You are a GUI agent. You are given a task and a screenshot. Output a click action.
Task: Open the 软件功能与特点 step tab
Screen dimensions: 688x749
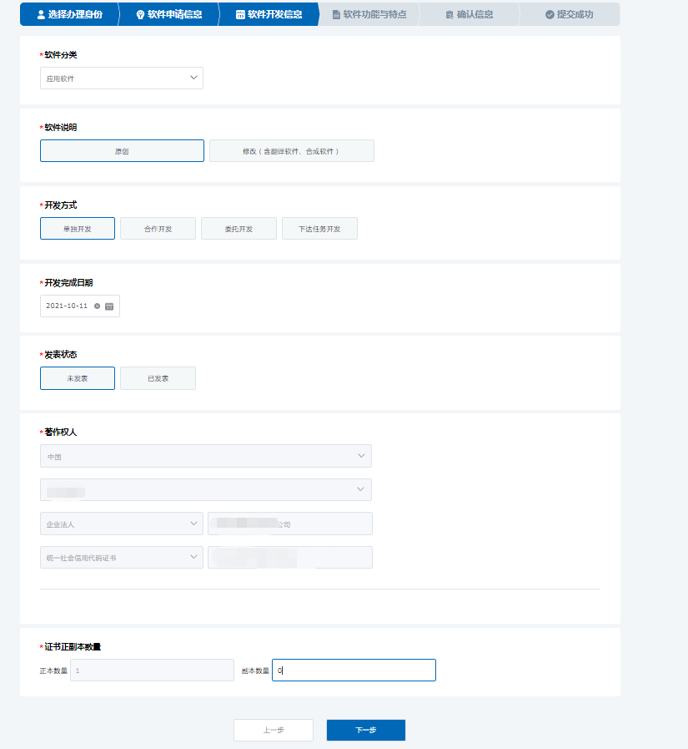369,14
